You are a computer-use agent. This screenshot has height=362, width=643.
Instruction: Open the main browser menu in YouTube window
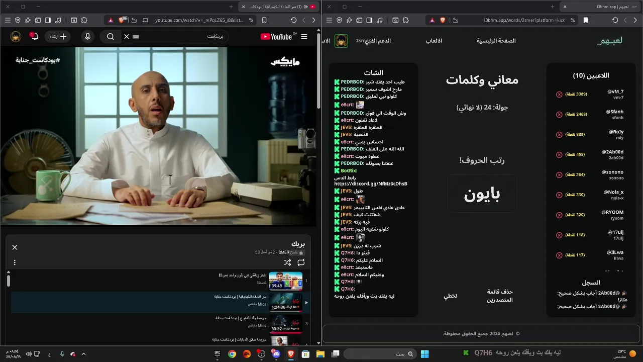8,20
